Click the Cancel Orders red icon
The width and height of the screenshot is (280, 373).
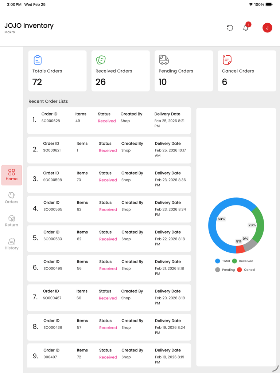[x=227, y=60]
